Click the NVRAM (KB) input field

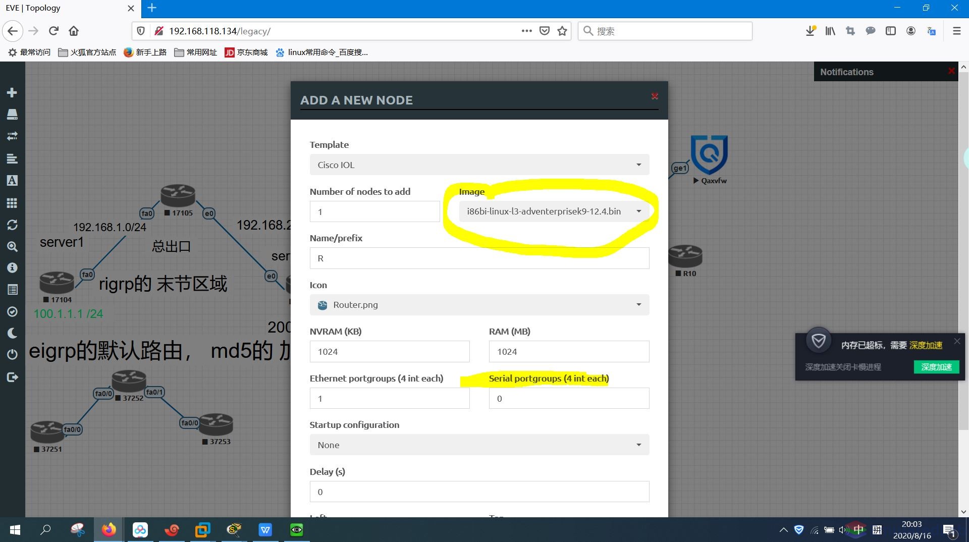[390, 352]
